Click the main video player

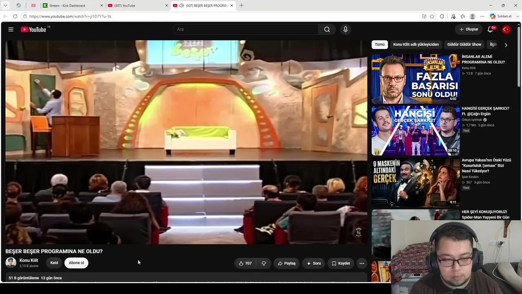coord(186,142)
